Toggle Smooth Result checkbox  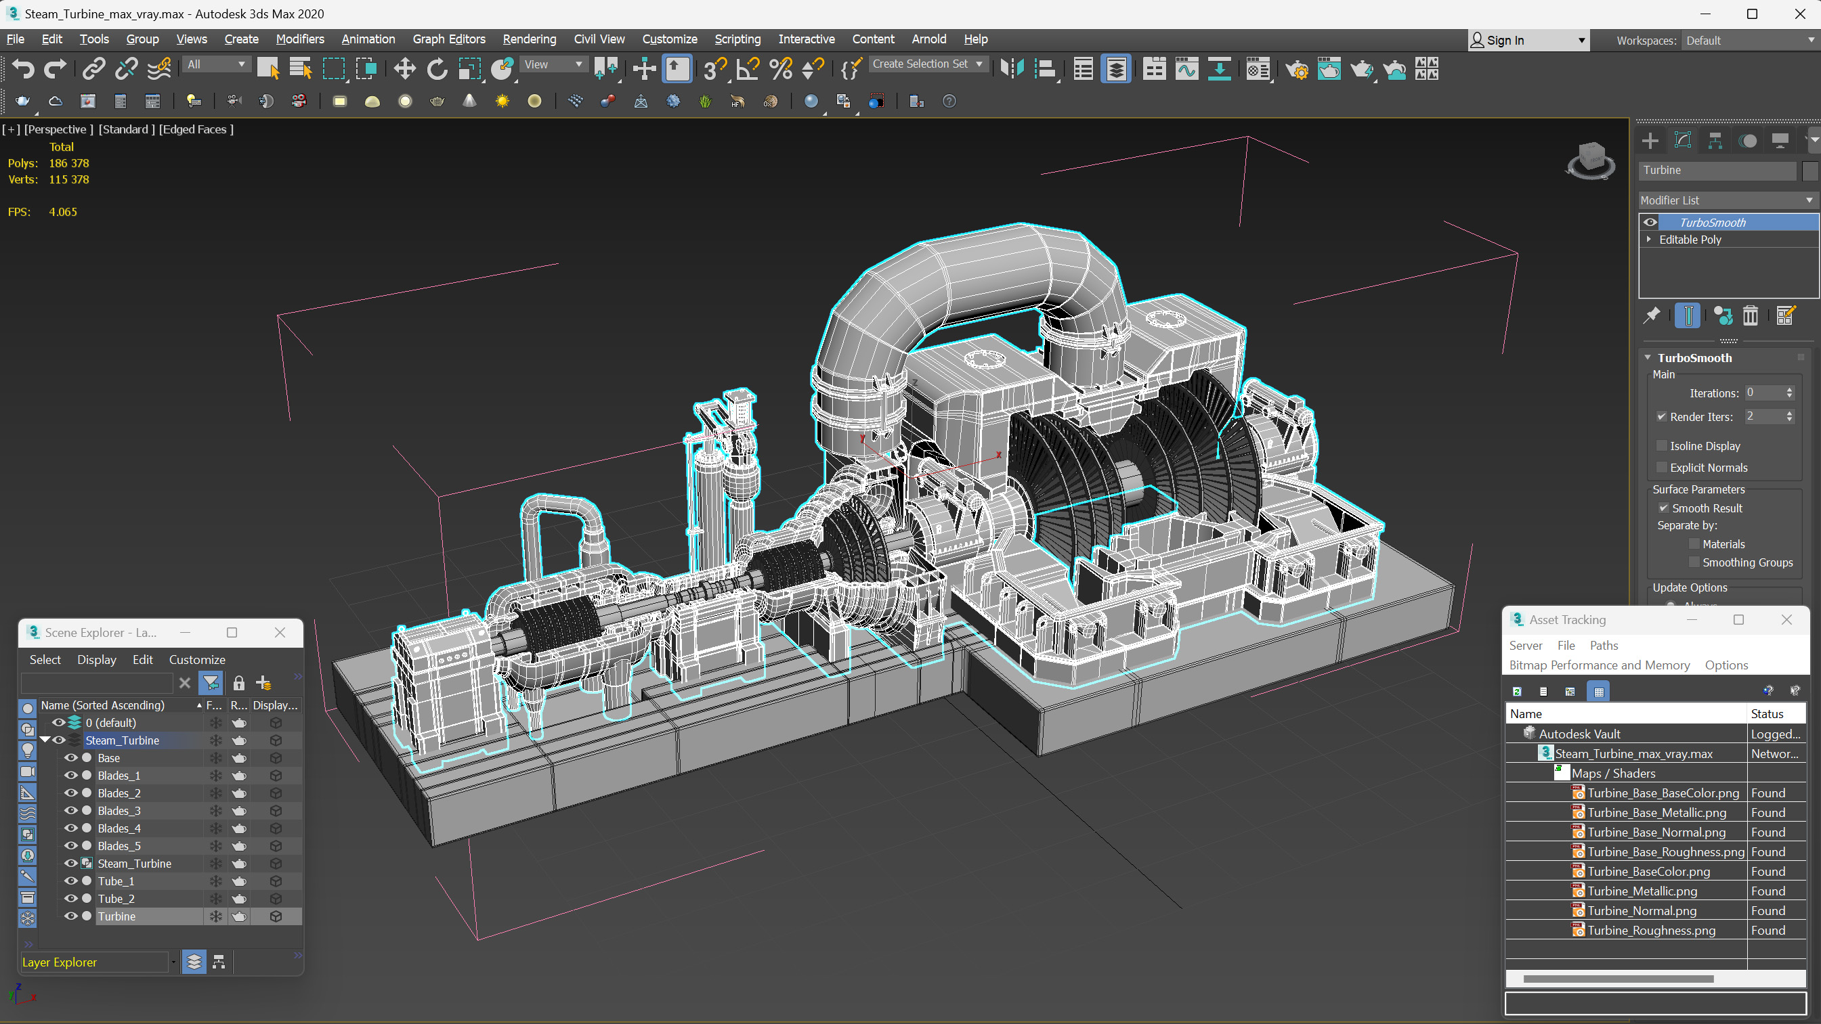[1663, 508]
